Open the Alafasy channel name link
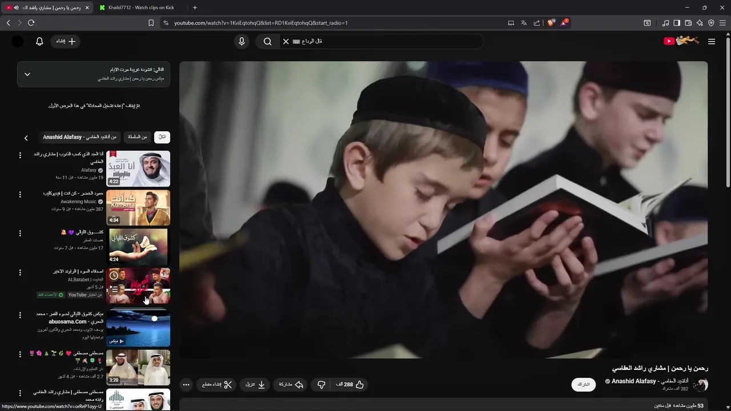731x411 pixels. 89,170
